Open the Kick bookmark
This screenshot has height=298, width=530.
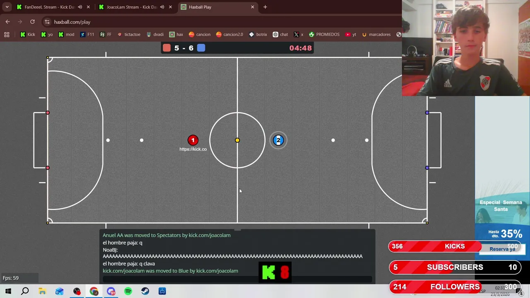point(27,34)
